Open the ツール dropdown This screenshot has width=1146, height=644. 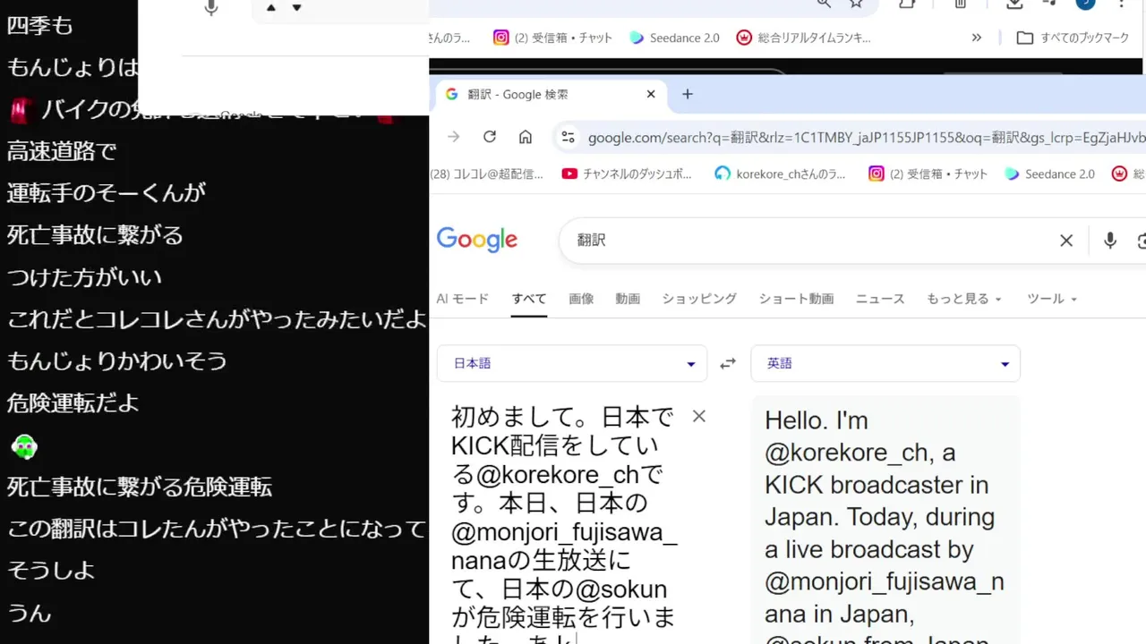[x=1052, y=299]
